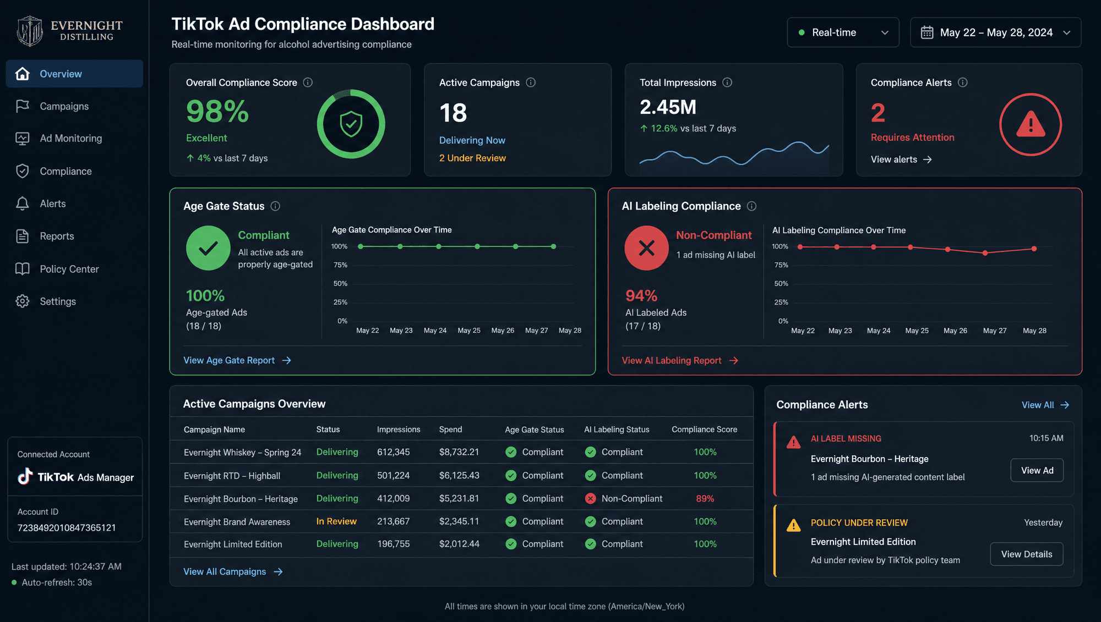Click yellow warning triangle for Policy Under Review
1101x622 pixels.
click(x=793, y=525)
